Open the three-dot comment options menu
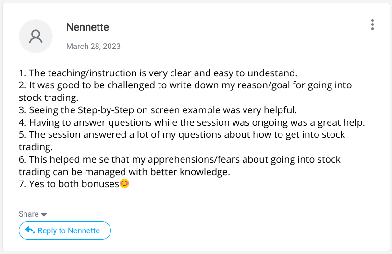Viewport: 392px width, 254px height. coord(372,24)
